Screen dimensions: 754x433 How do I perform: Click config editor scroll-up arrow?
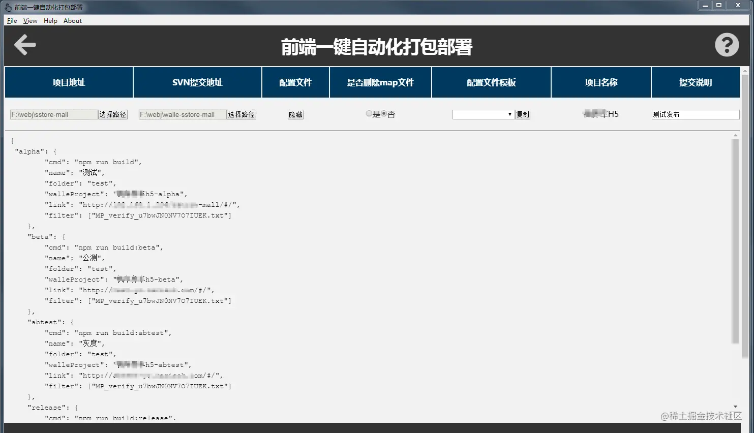735,136
